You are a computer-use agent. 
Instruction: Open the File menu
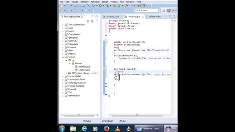point(61,2)
